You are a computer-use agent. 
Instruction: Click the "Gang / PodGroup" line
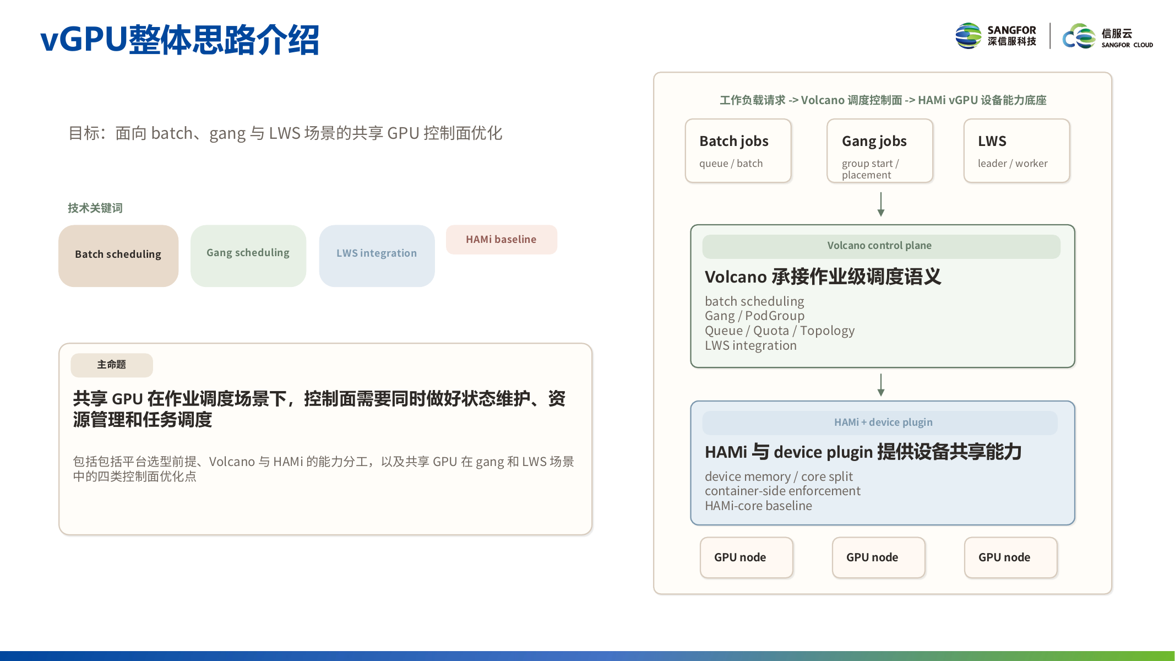pyautogui.click(x=754, y=316)
